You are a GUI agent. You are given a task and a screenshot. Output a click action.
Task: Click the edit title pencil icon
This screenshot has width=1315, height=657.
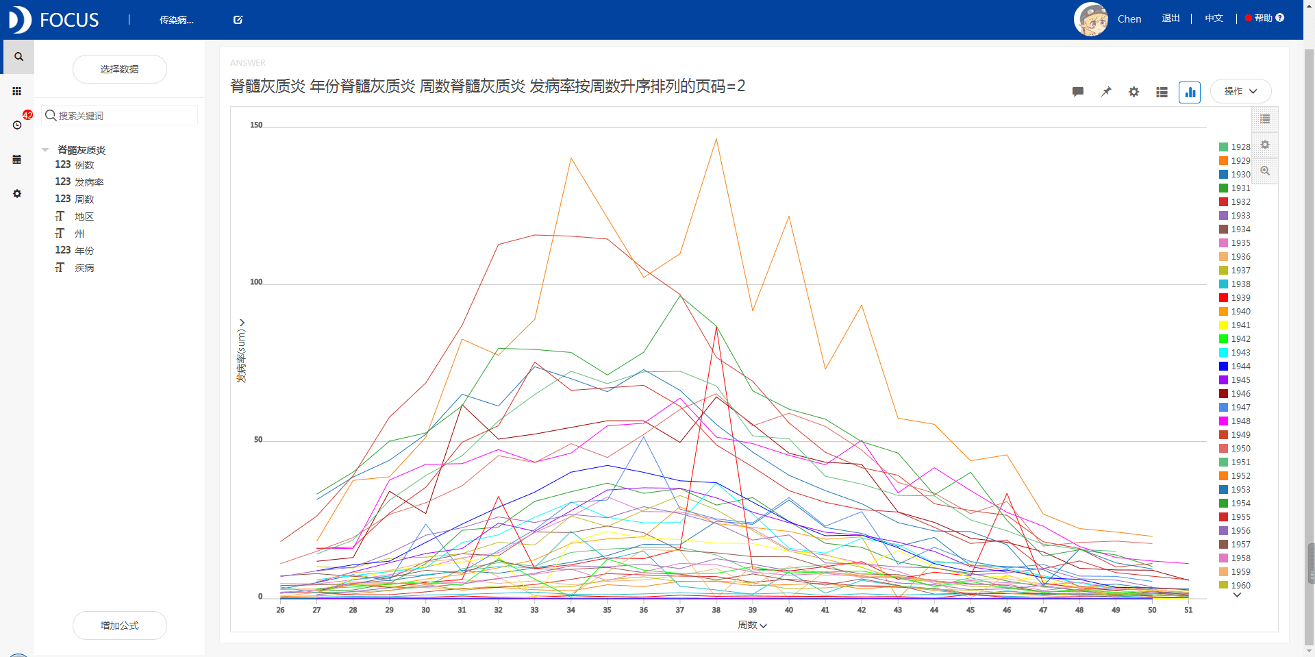(238, 20)
